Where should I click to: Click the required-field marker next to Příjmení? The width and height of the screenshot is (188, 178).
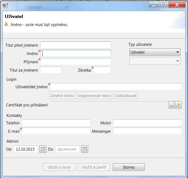pyautogui.click(x=39, y=59)
